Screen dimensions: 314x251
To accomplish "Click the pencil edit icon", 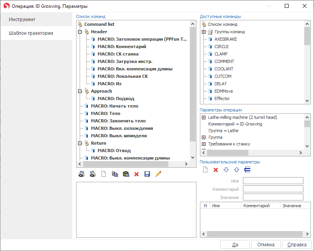I will point(158,174).
